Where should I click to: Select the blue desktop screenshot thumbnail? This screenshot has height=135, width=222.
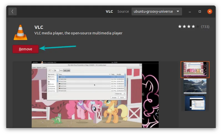click(x=195, y=103)
